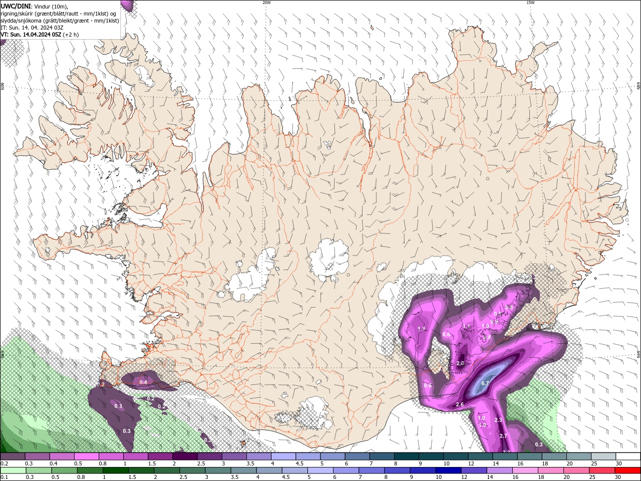This screenshot has width=641, height=481.
Task: Click the 0.1 label under the green scale
Action: pos(4,477)
